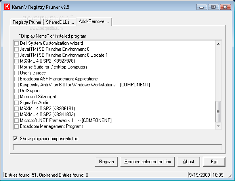
Task: Click the list scrollbar down arrow
Action: pyautogui.click(x=218, y=126)
